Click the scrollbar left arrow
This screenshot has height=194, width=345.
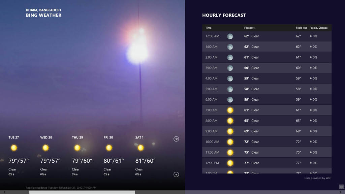(x=4, y=192)
